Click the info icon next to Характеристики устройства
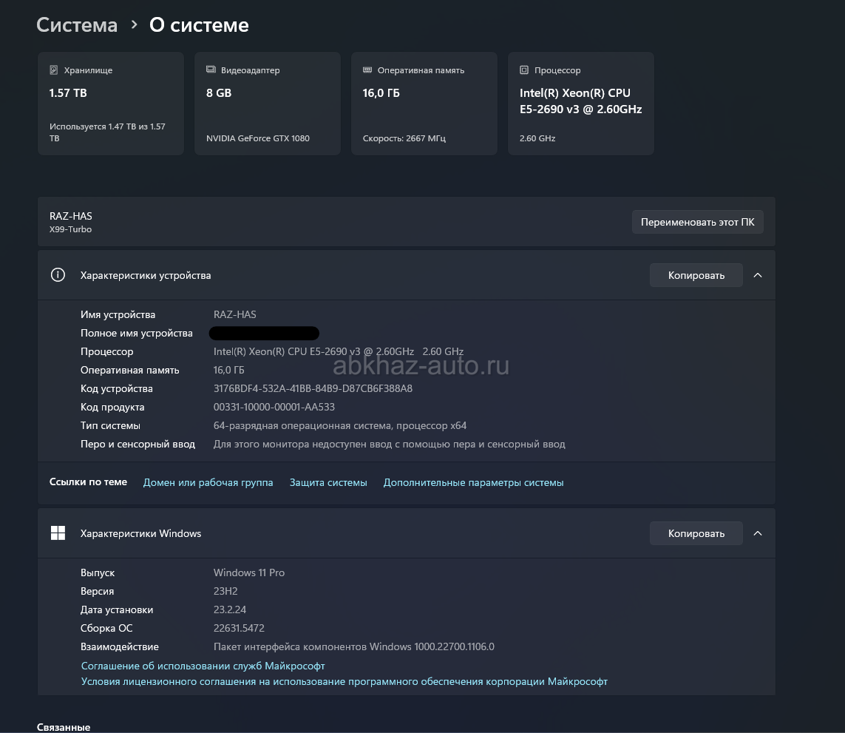The width and height of the screenshot is (845, 733). point(58,275)
